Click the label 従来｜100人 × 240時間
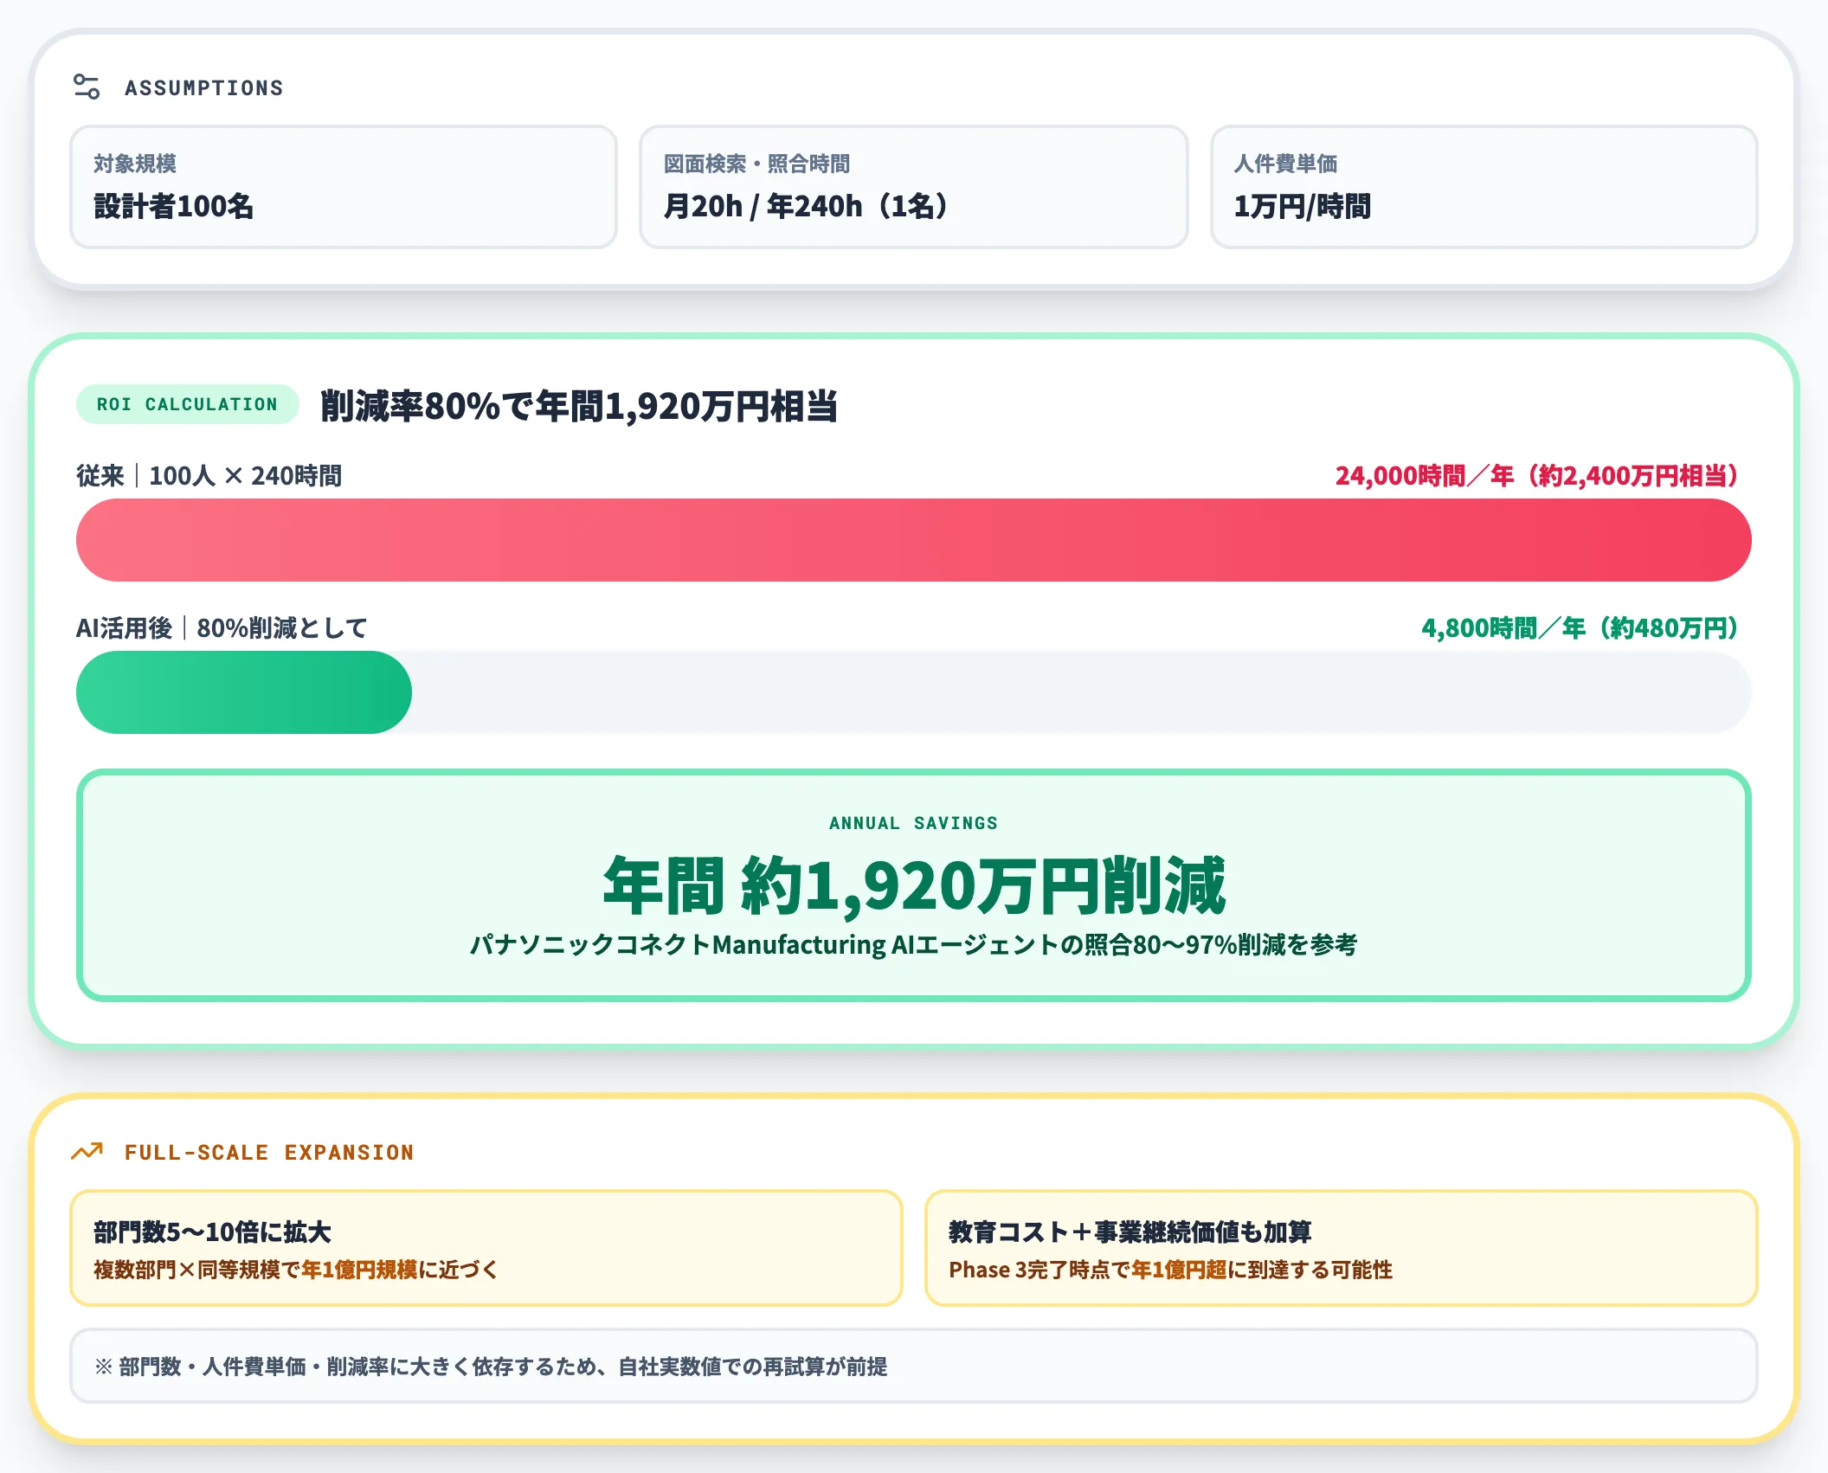Screen dimensions: 1828x1473 point(209,476)
